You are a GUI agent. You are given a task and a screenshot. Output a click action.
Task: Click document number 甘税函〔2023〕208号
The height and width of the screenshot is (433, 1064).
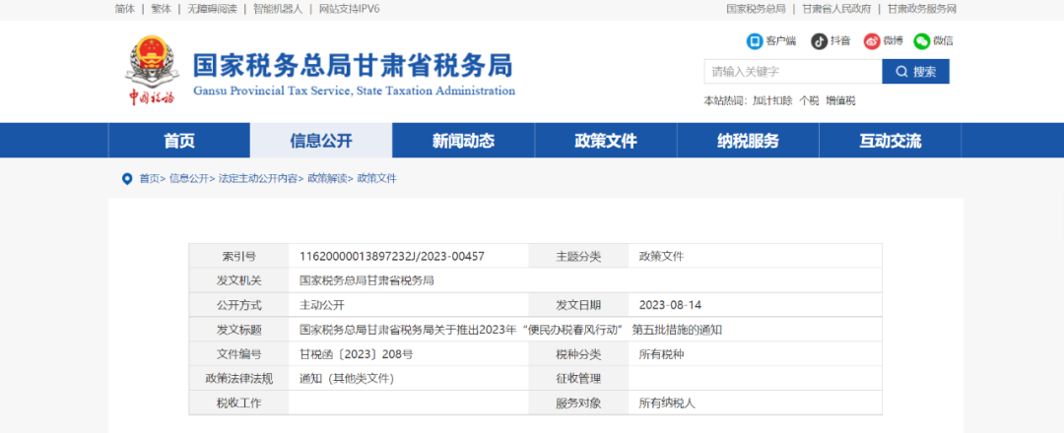click(x=357, y=354)
